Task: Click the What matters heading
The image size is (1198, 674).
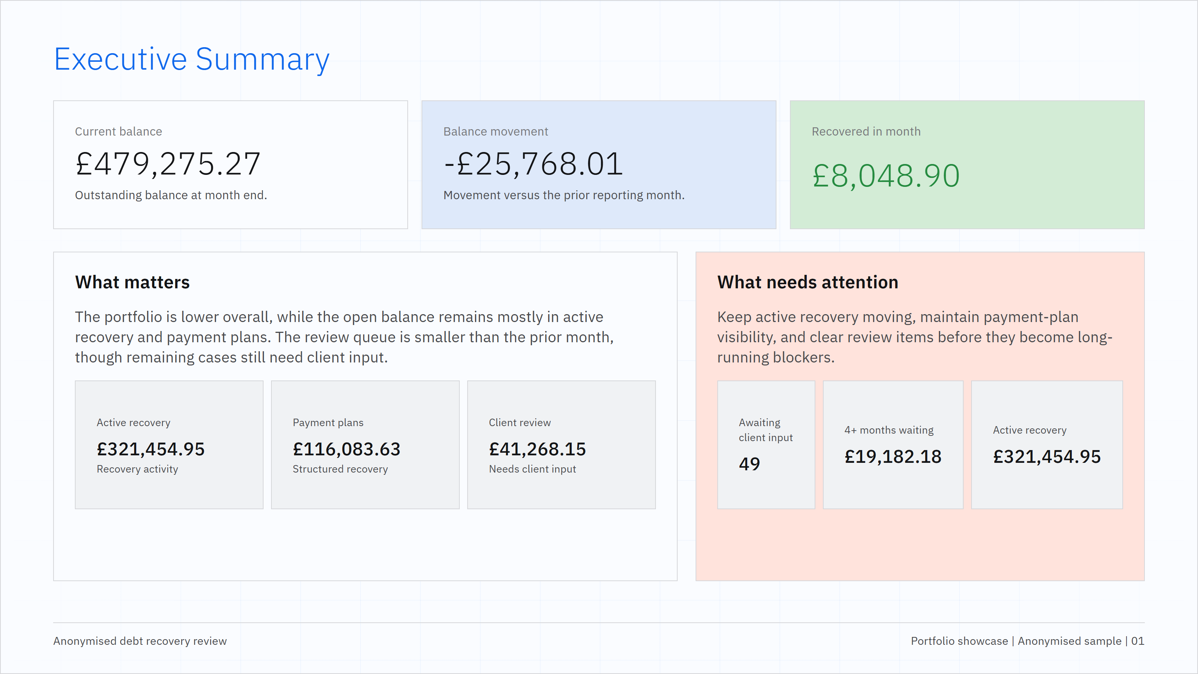Action: click(133, 282)
